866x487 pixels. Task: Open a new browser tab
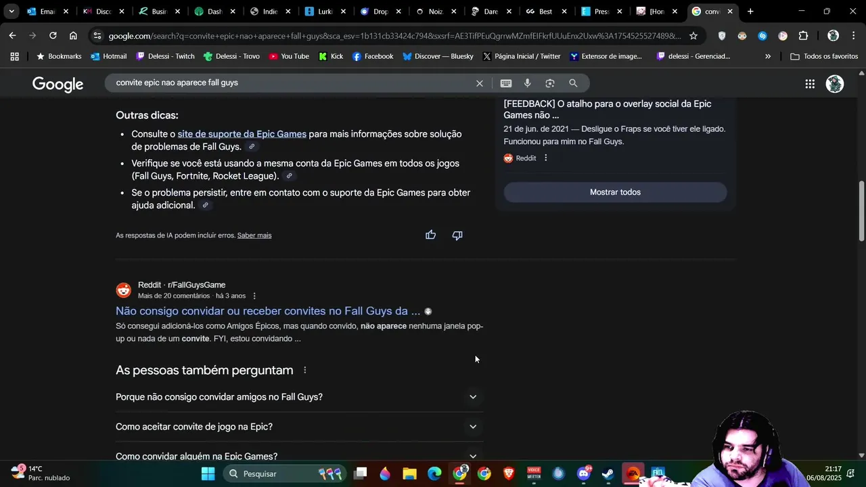tap(750, 11)
